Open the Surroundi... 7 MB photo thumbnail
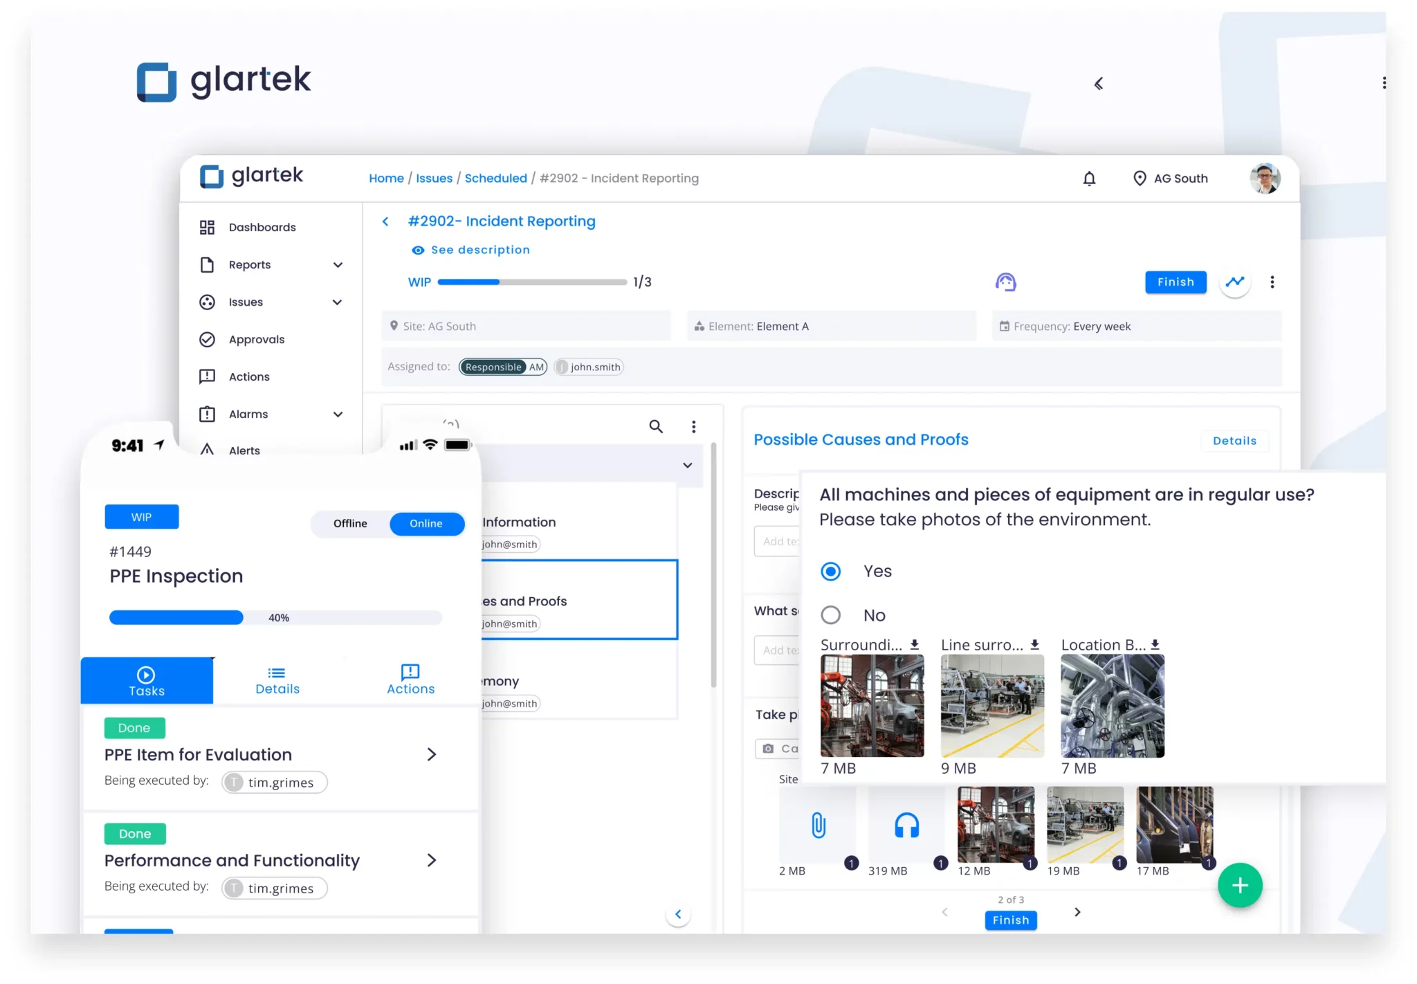The height and width of the screenshot is (984, 1417). (872, 706)
